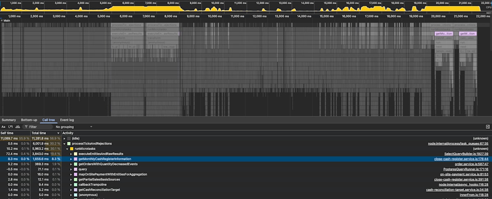Select the getCashReconciliationTarget activity name

99,190
